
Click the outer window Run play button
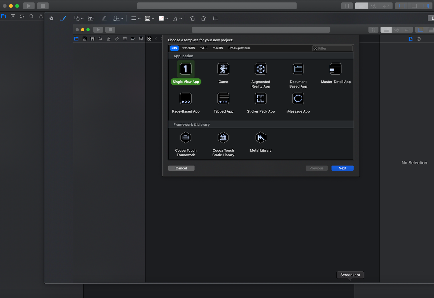[29, 6]
